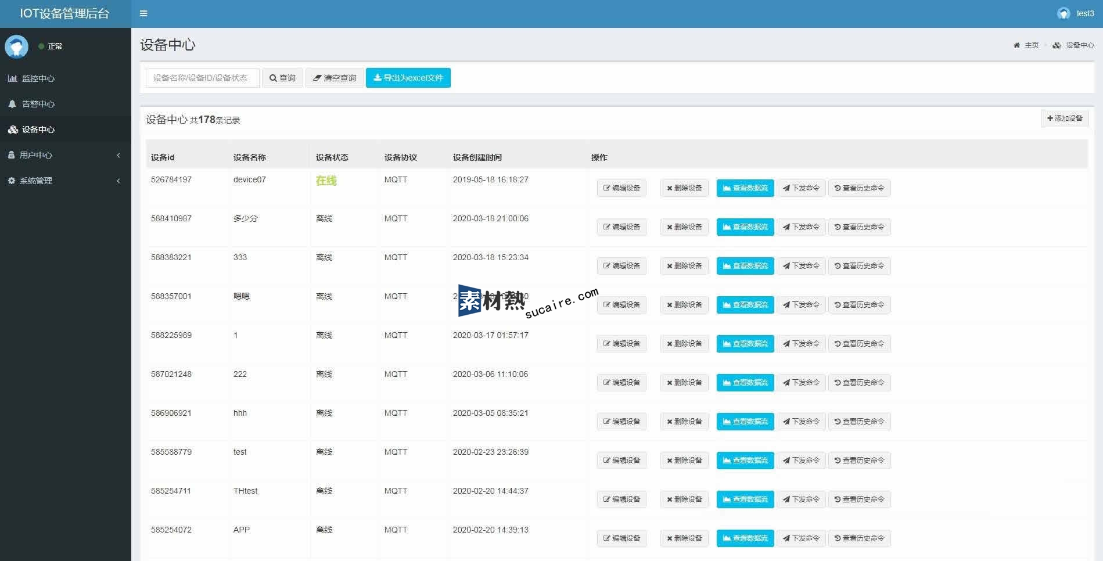Focus the device name search field
This screenshot has height=561, width=1103.
tap(202, 78)
